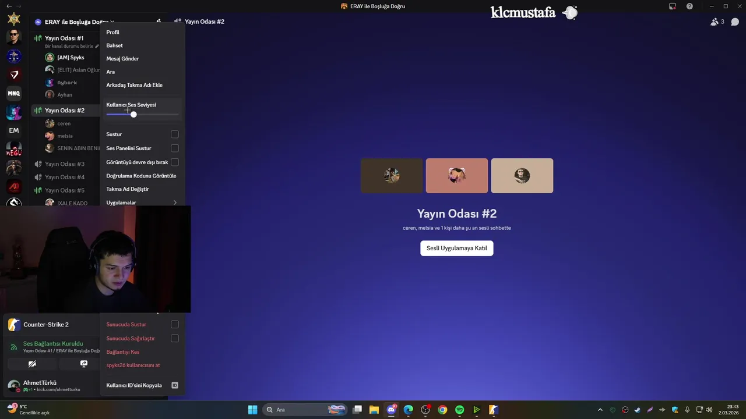Viewport: 746px width, 419px height.
Task: Select user ceren in Yayın Odası #2
Action: pos(64,123)
